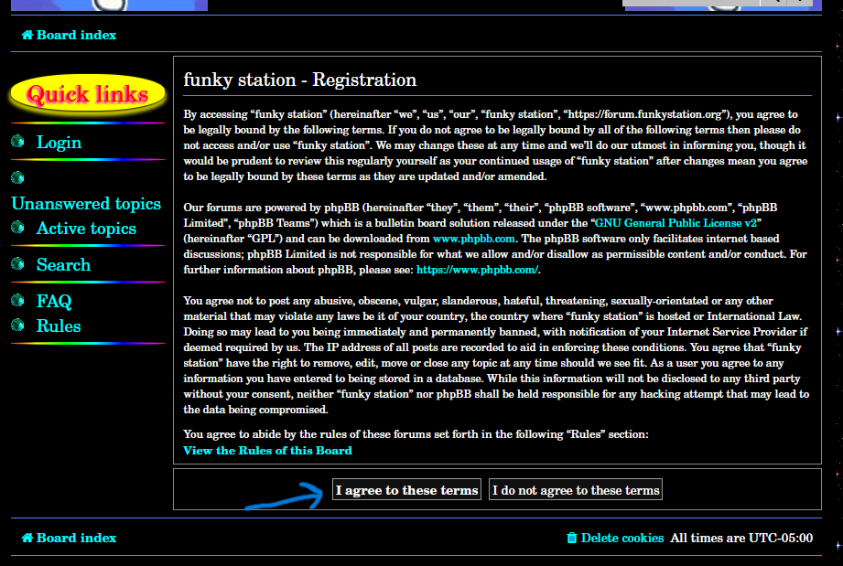843x566 pixels.
Task: Open the FAQ link
Action: point(54,301)
